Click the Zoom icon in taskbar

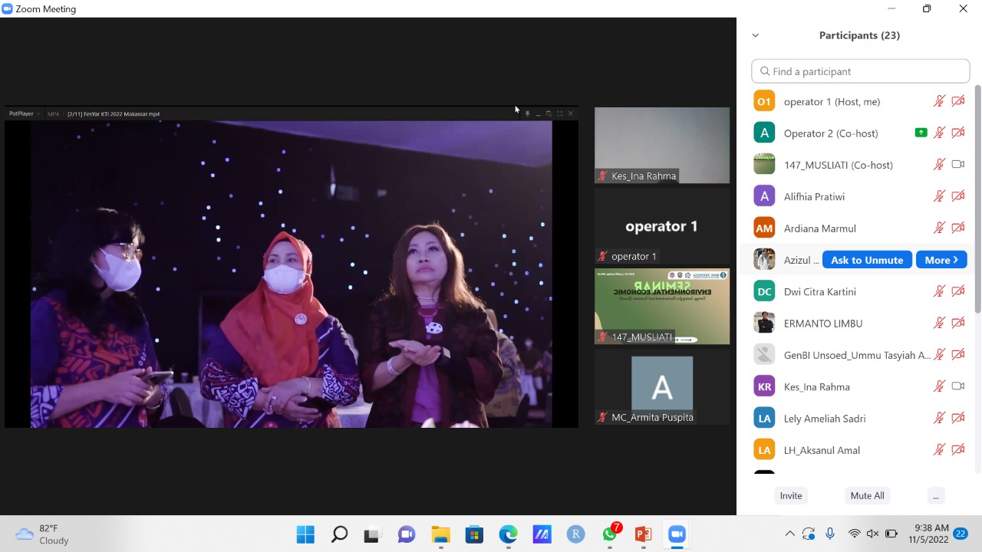(677, 534)
